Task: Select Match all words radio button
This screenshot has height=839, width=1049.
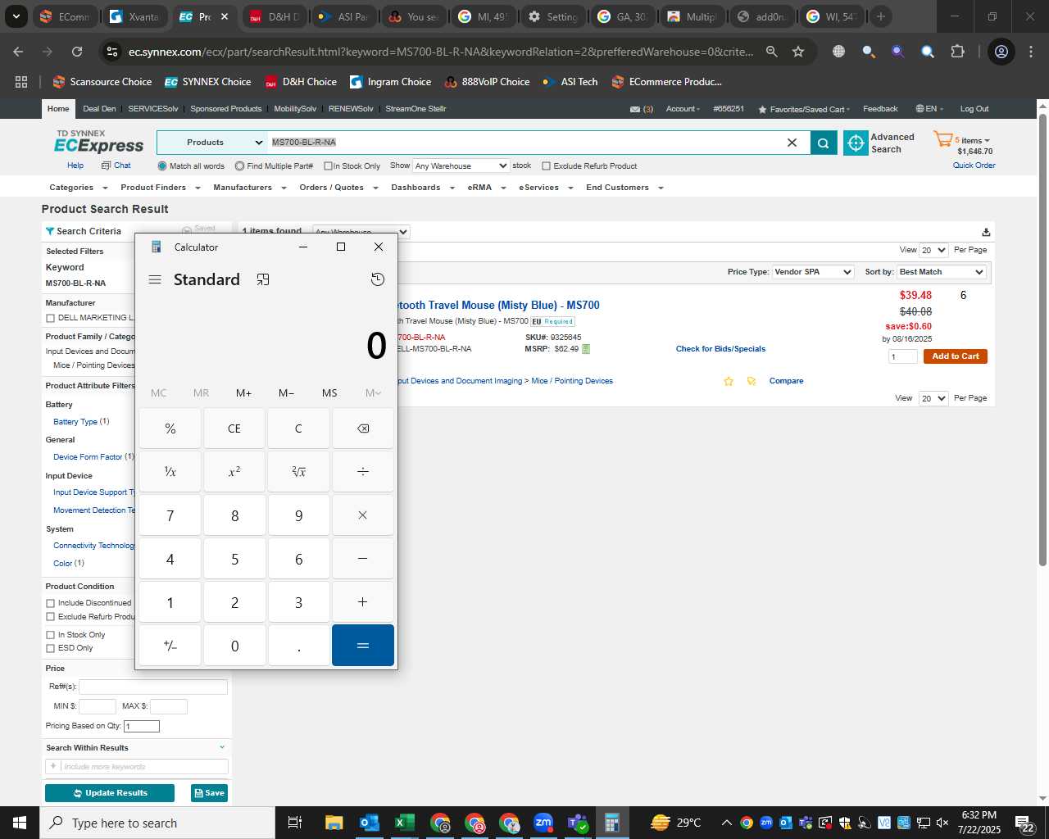Action: coord(162,166)
